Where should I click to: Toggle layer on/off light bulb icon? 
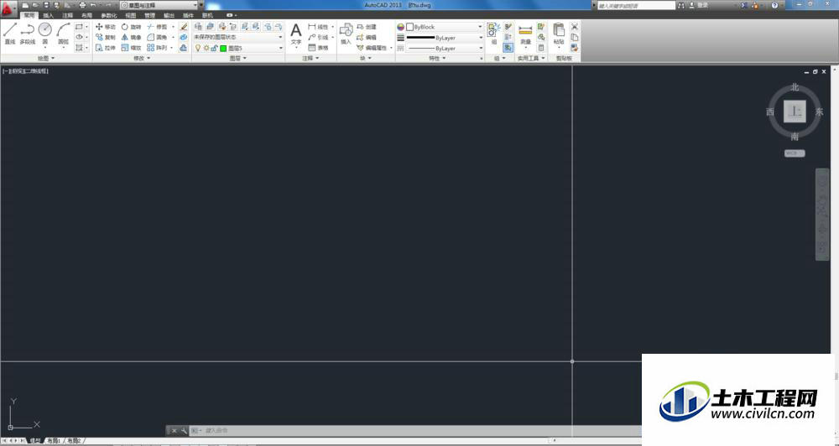click(x=197, y=48)
